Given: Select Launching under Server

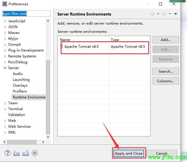Looking at the screenshot, I should pos(21,80).
